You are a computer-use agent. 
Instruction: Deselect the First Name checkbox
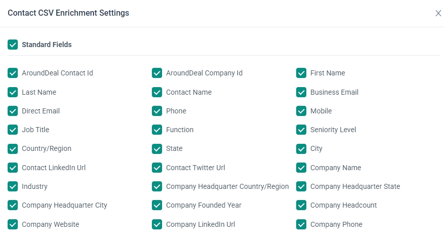pyautogui.click(x=301, y=73)
